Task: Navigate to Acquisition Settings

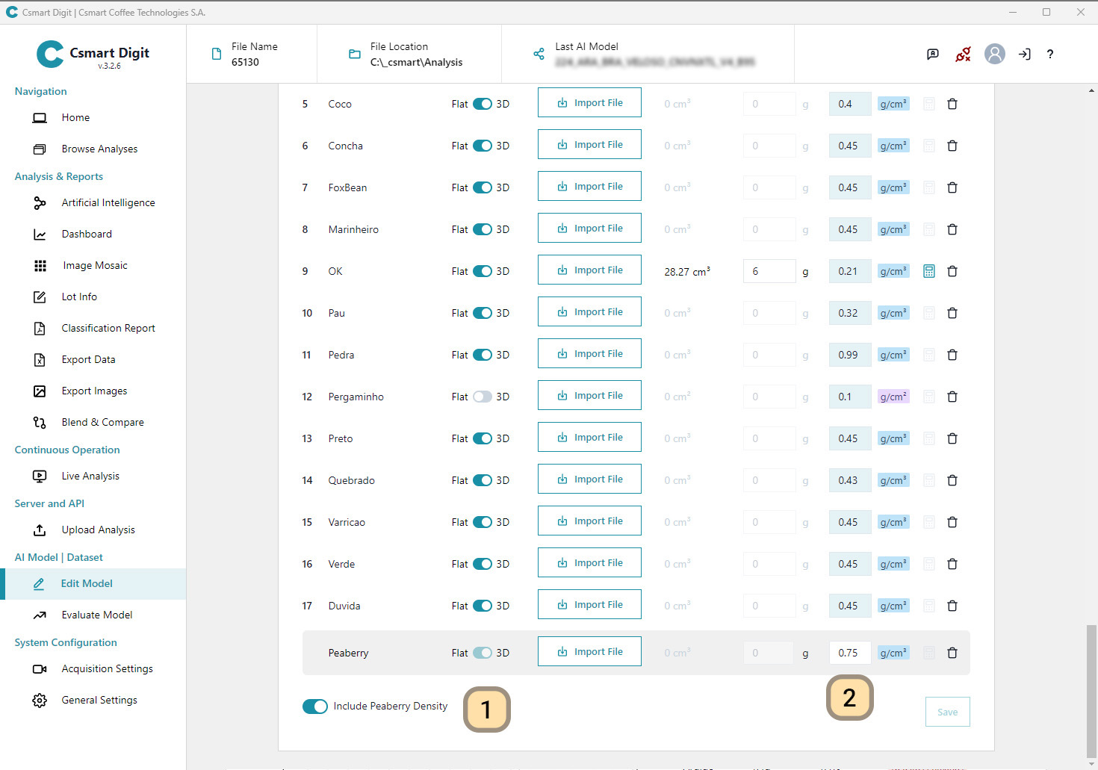Action: tap(107, 668)
